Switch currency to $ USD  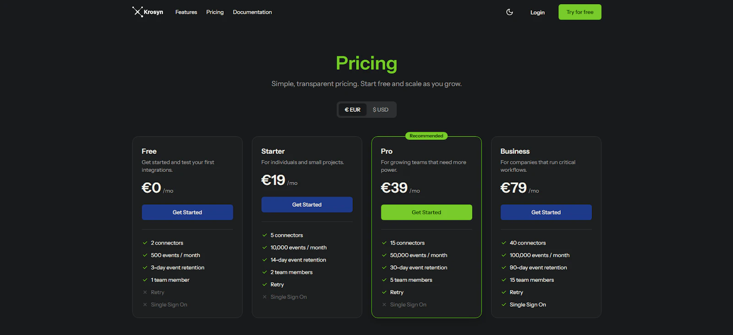[x=381, y=110]
